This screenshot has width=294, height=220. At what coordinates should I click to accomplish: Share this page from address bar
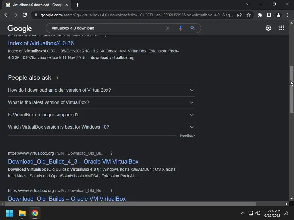[x=239, y=15]
